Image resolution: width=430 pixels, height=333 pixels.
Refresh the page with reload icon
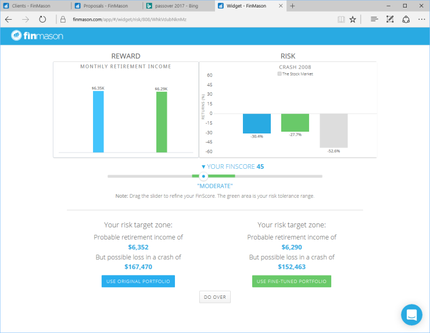pyautogui.click(x=42, y=19)
